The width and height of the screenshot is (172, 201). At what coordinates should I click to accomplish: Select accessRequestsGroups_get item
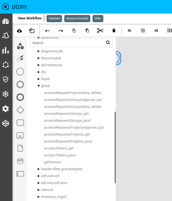66,114
